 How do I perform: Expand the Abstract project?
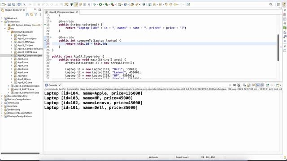2,18
